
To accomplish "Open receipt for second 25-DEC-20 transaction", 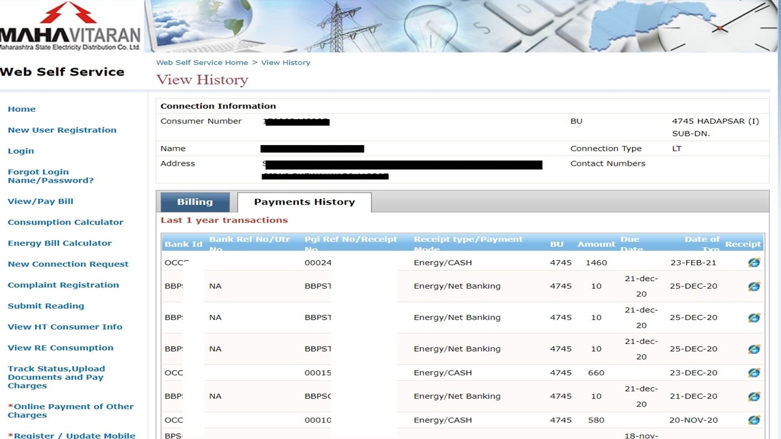I will click(x=754, y=317).
